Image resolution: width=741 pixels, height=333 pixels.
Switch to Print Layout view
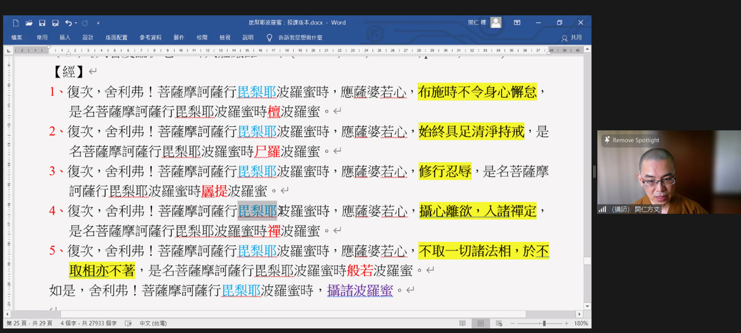(x=481, y=323)
